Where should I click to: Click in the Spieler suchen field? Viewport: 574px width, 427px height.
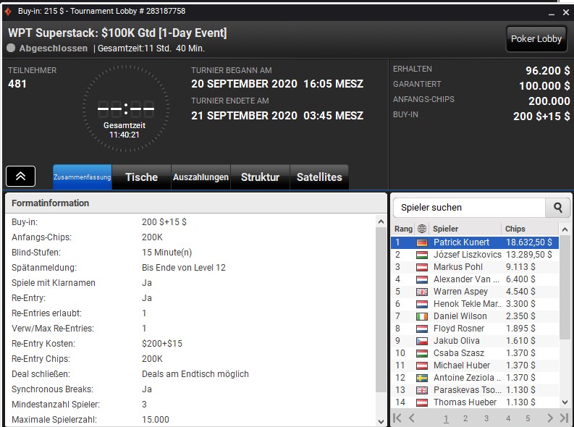469,208
